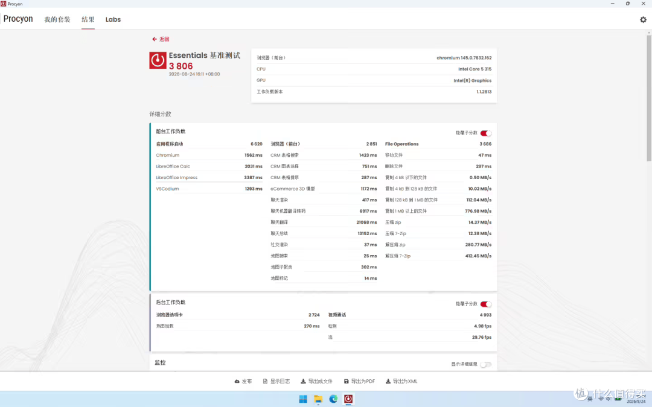Click the 流 29.76 fps row
652x407 pixels.
(409, 338)
